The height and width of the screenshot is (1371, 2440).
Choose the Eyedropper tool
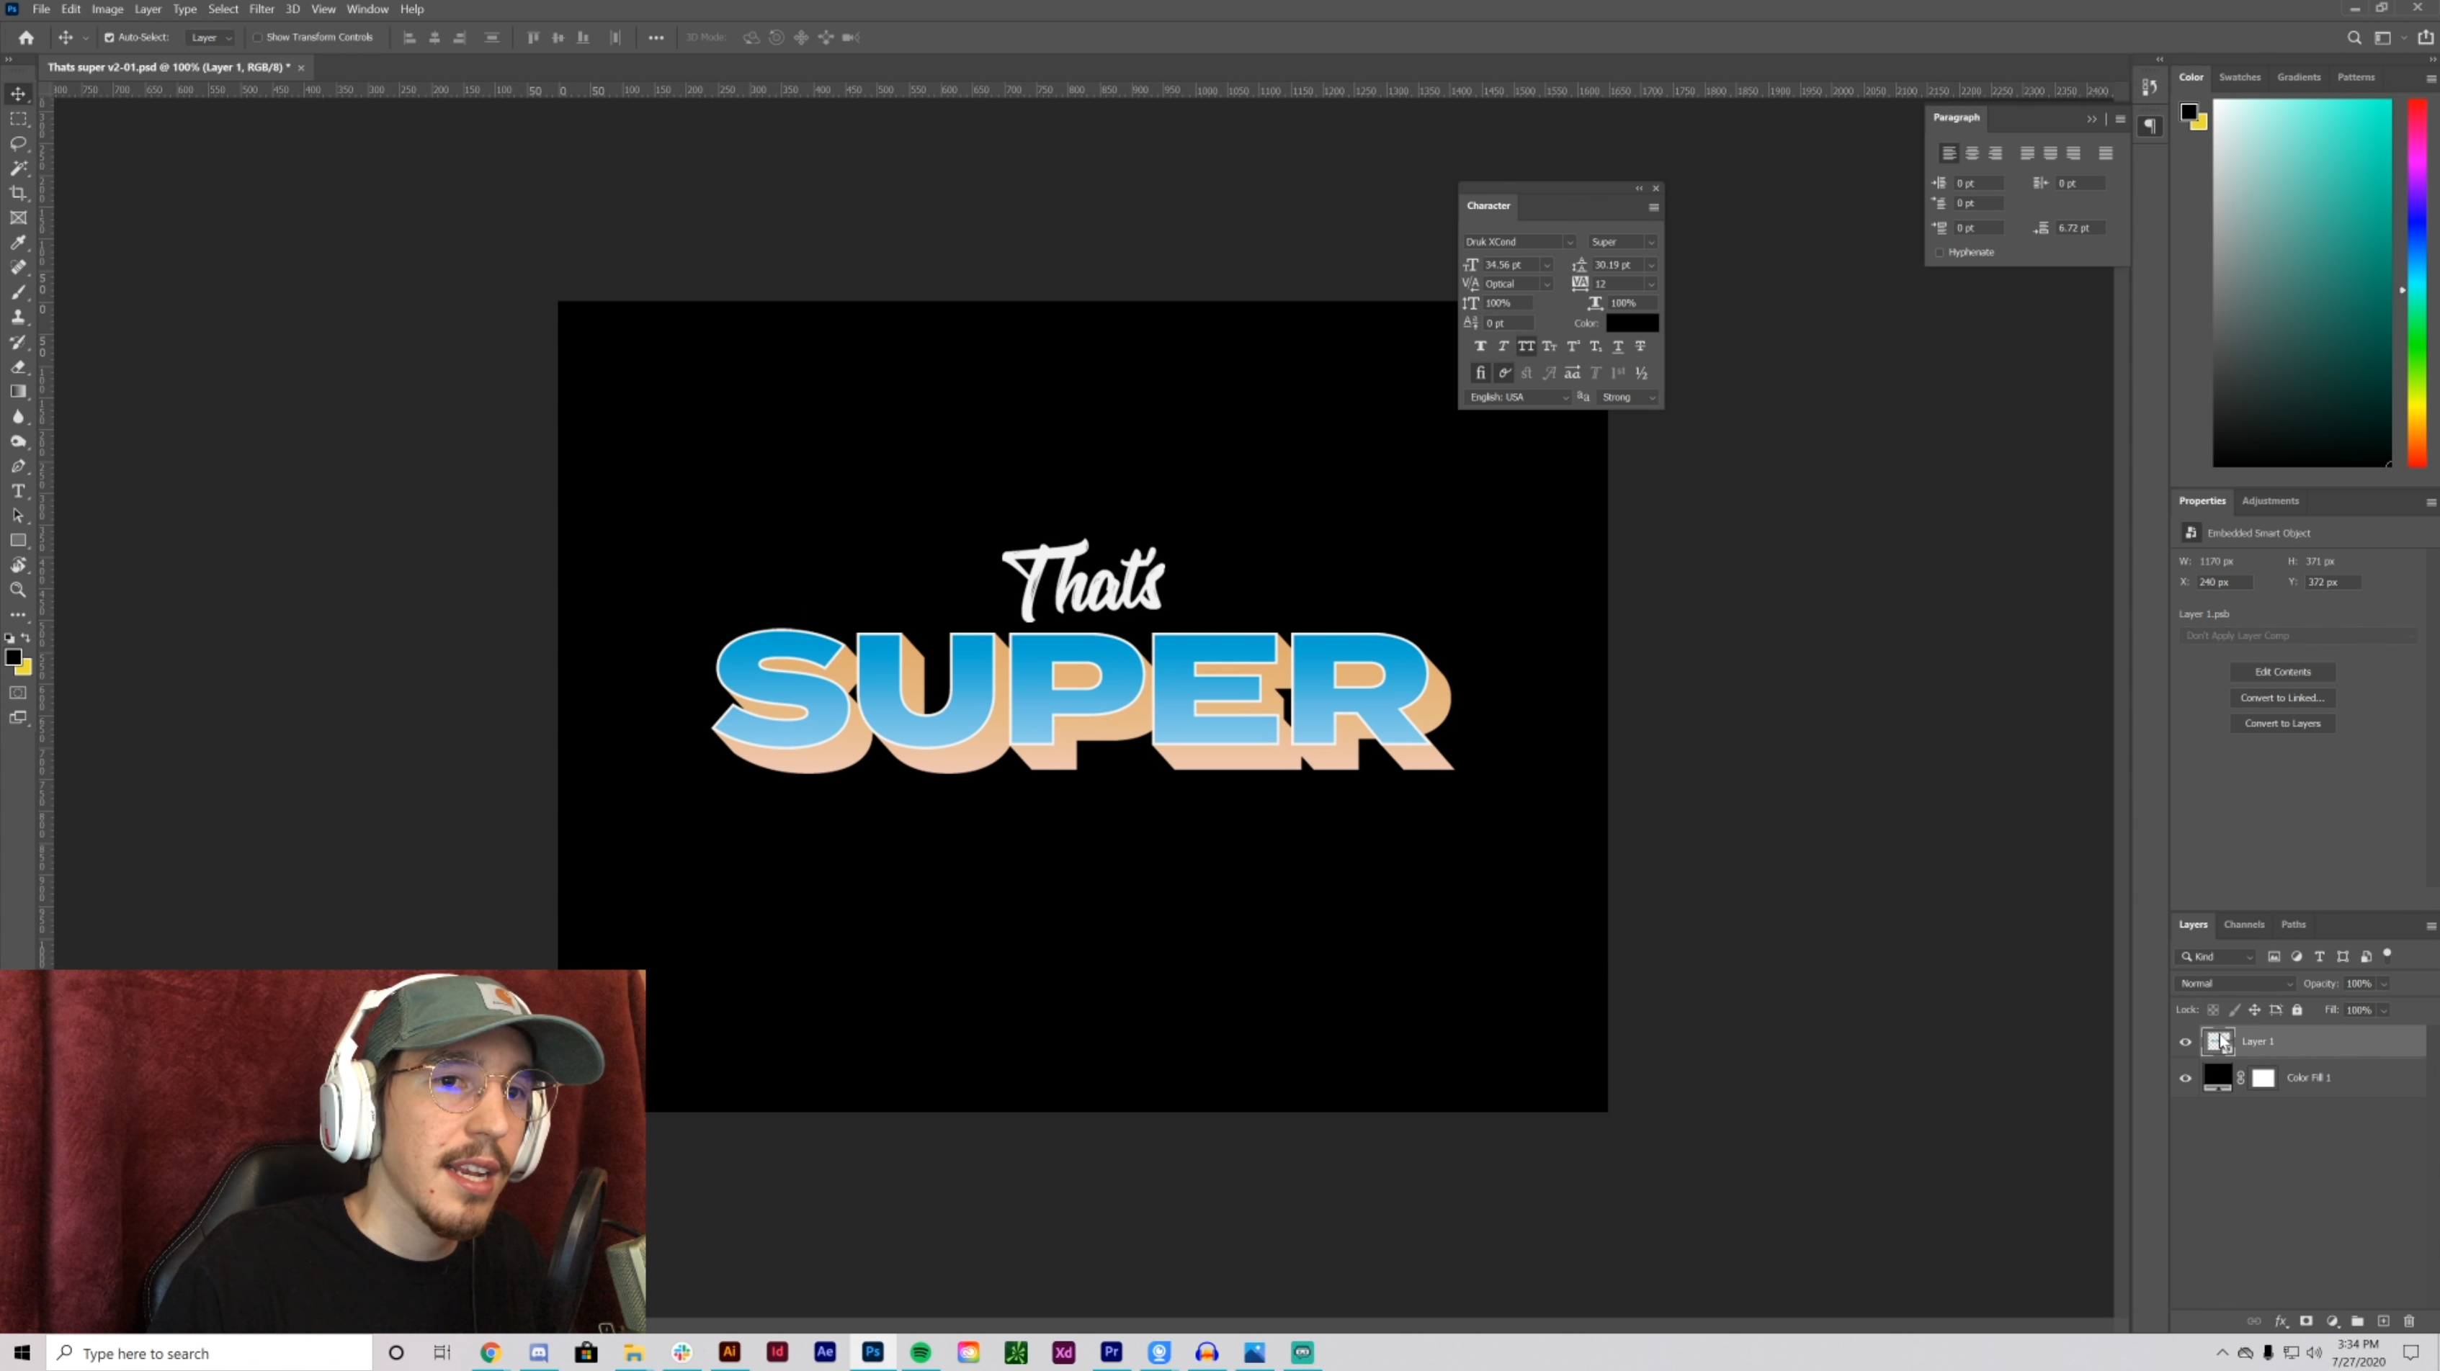[x=18, y=243]
